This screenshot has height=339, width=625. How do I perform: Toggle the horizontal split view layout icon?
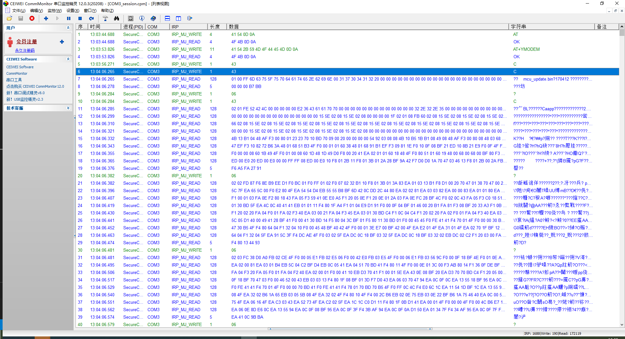(167, 18)
